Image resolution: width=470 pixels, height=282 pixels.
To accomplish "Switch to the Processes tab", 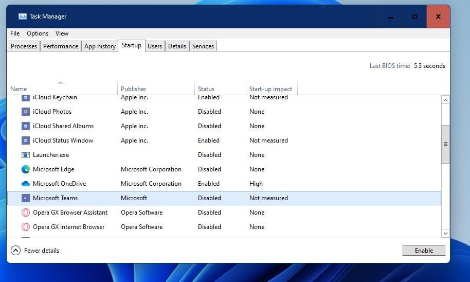I will pyautogui.click(x=24, y=46).
